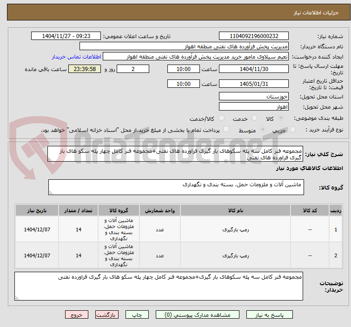Click the گروه کالا table column header

point(119,210)
